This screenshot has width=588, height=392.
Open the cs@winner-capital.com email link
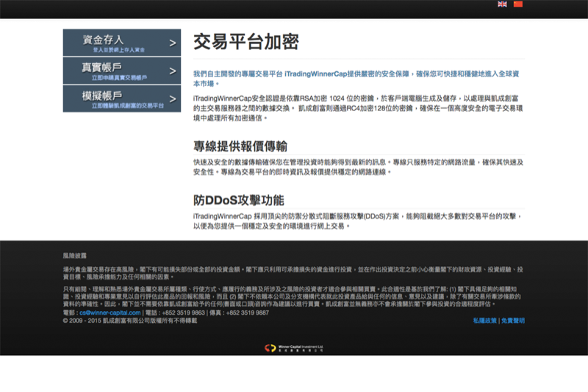110,313
